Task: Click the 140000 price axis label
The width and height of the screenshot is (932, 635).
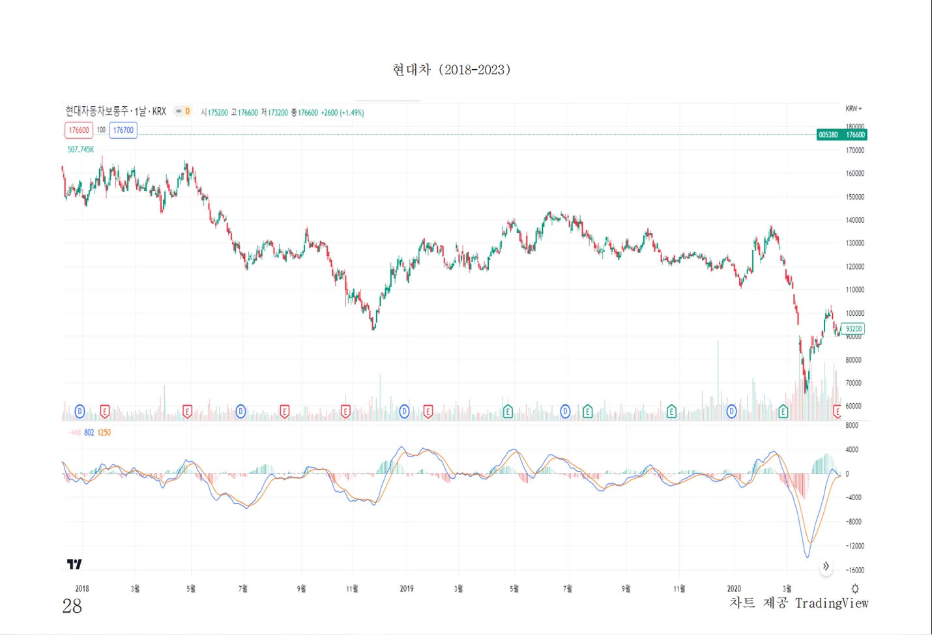Action: [854, 220]
